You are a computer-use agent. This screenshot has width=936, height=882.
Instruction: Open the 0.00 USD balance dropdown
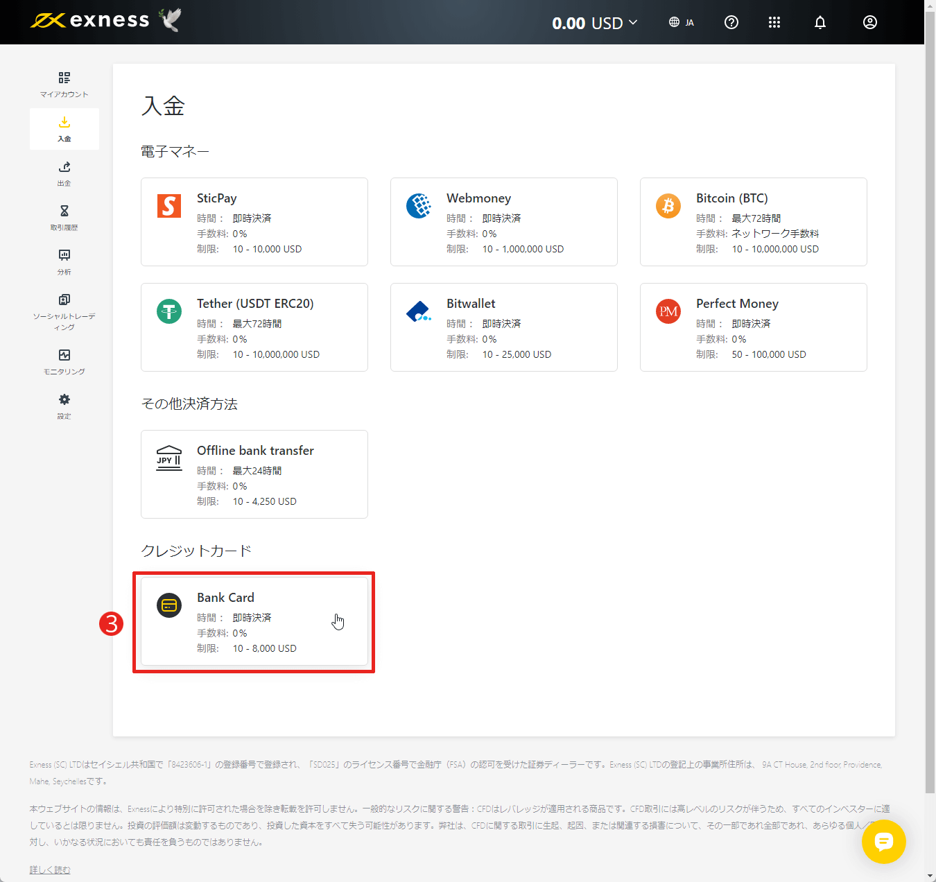point(594,23)
